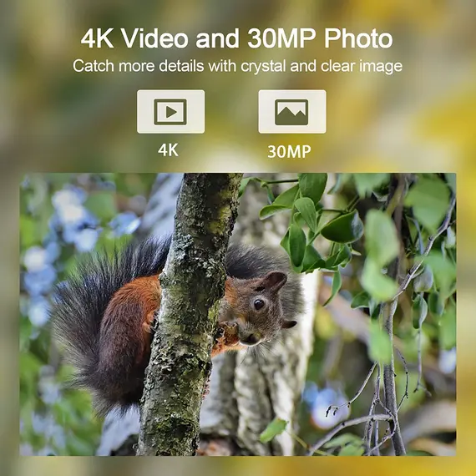Click the squirrel's eye in the photo
Screen dimensions: 476x476
tap(259, 304)
